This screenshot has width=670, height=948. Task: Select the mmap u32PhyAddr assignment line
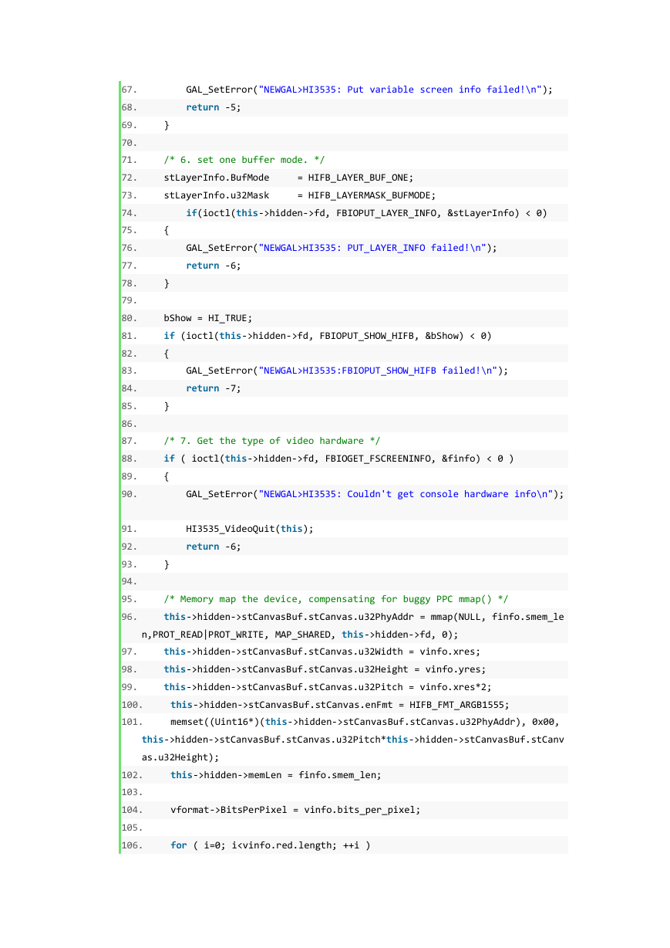352,625
